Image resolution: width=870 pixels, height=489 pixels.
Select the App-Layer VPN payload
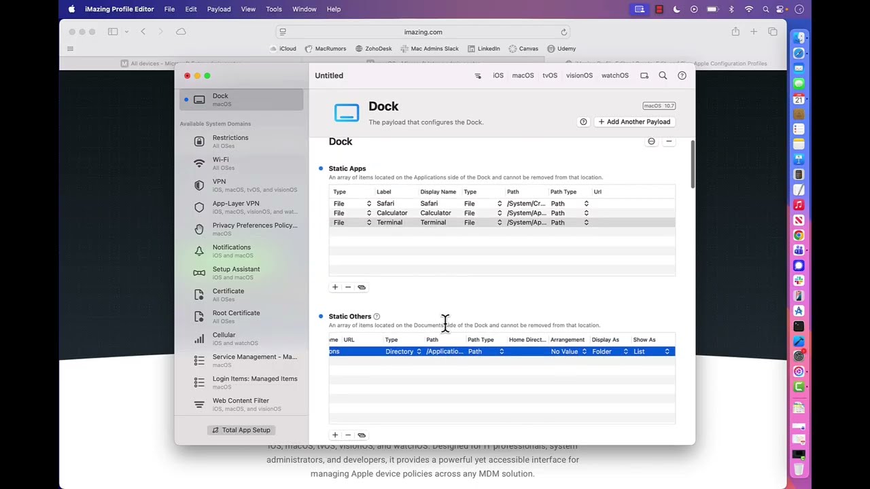[x=241, y=207]
